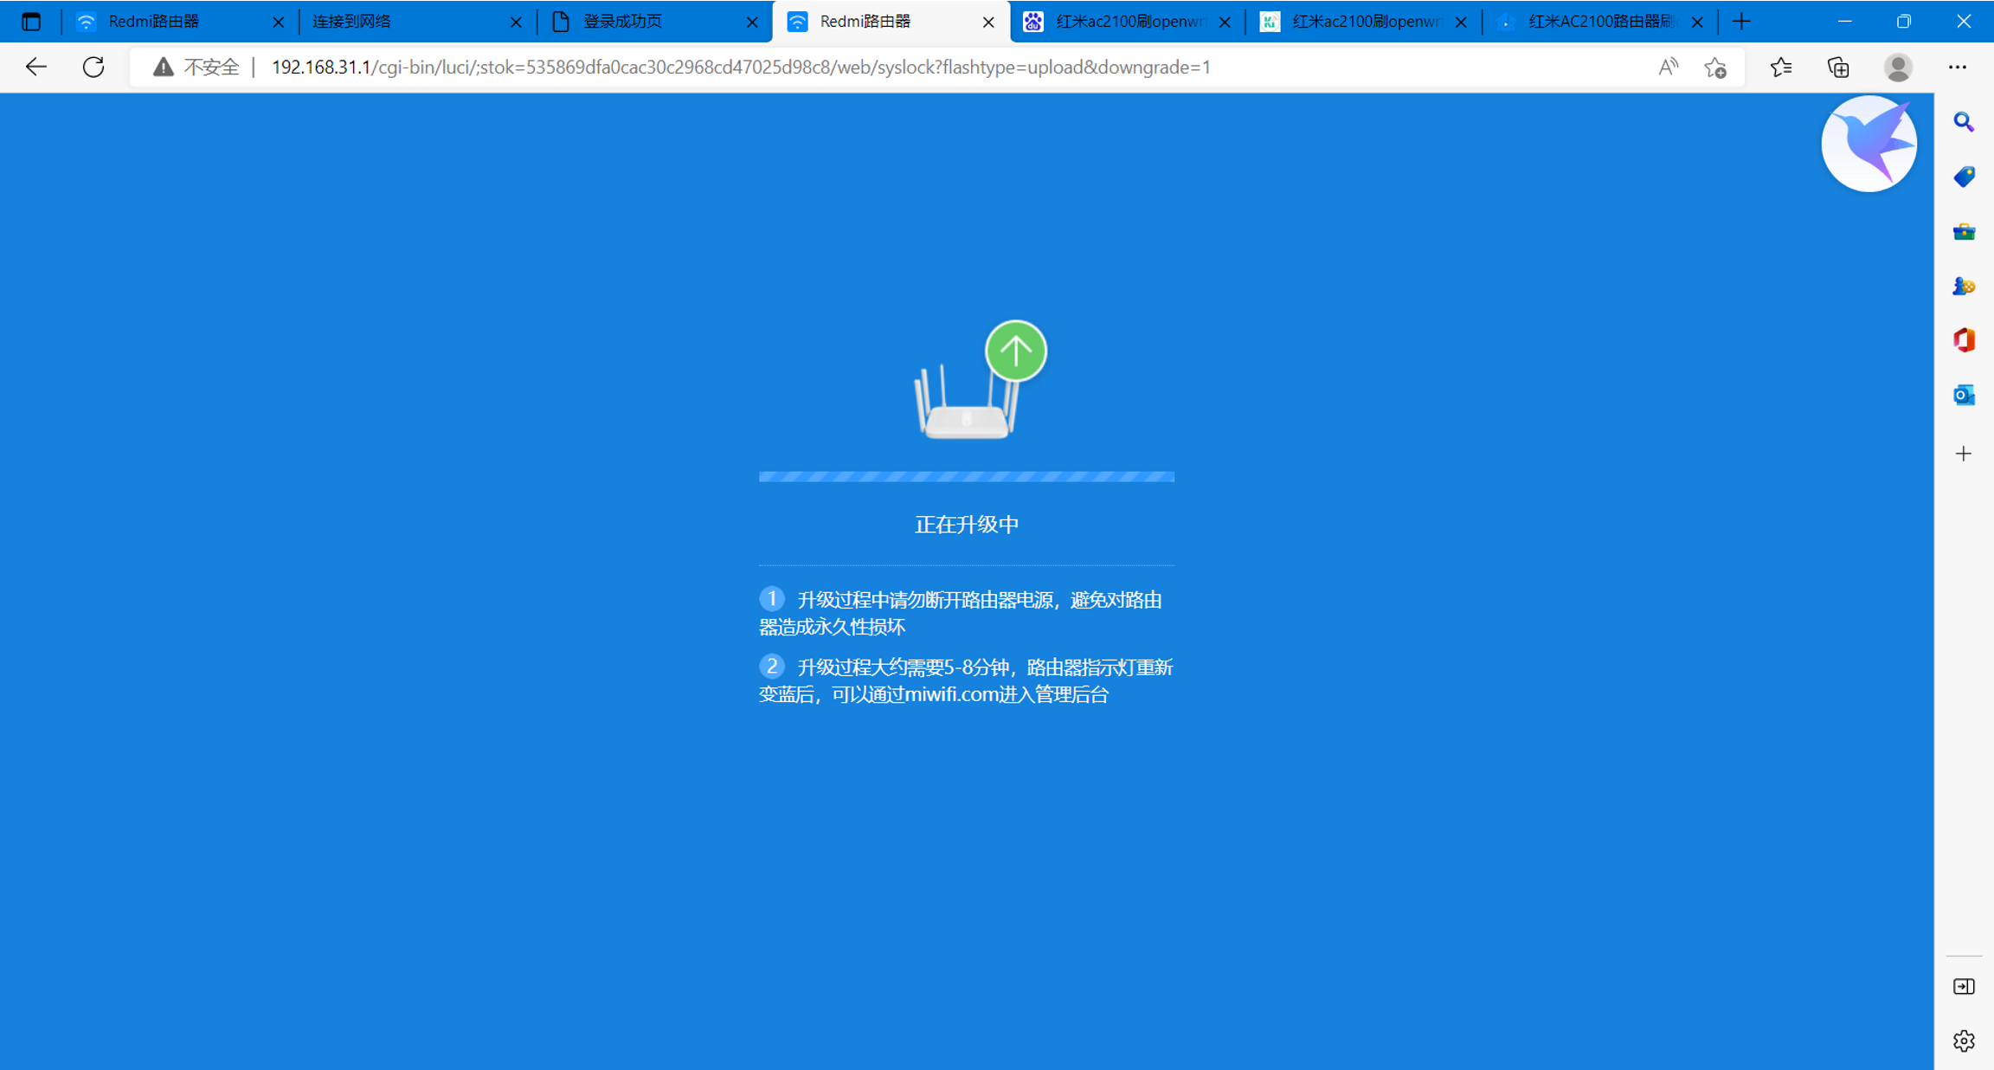This screenshot has height=1070, width=1994.
Task: Open the sidebar search icon
Action: pos(1964,122)
